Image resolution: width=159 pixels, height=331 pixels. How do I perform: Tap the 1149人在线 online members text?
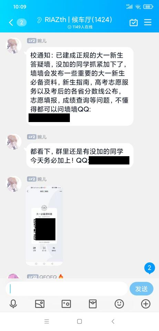(80, 27)
